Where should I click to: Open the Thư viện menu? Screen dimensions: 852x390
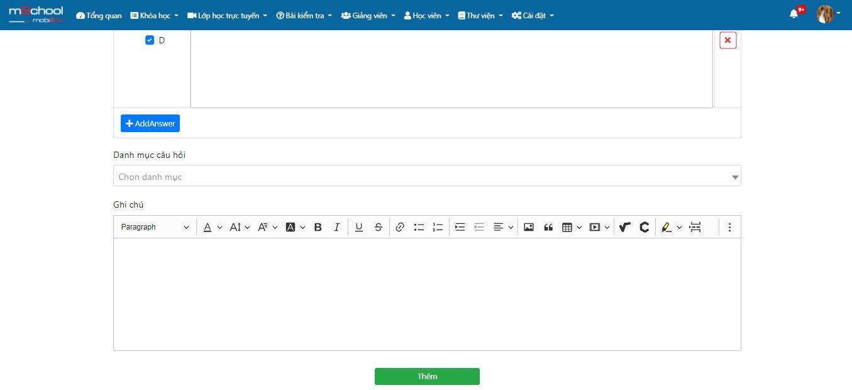[x=480, y=16]
